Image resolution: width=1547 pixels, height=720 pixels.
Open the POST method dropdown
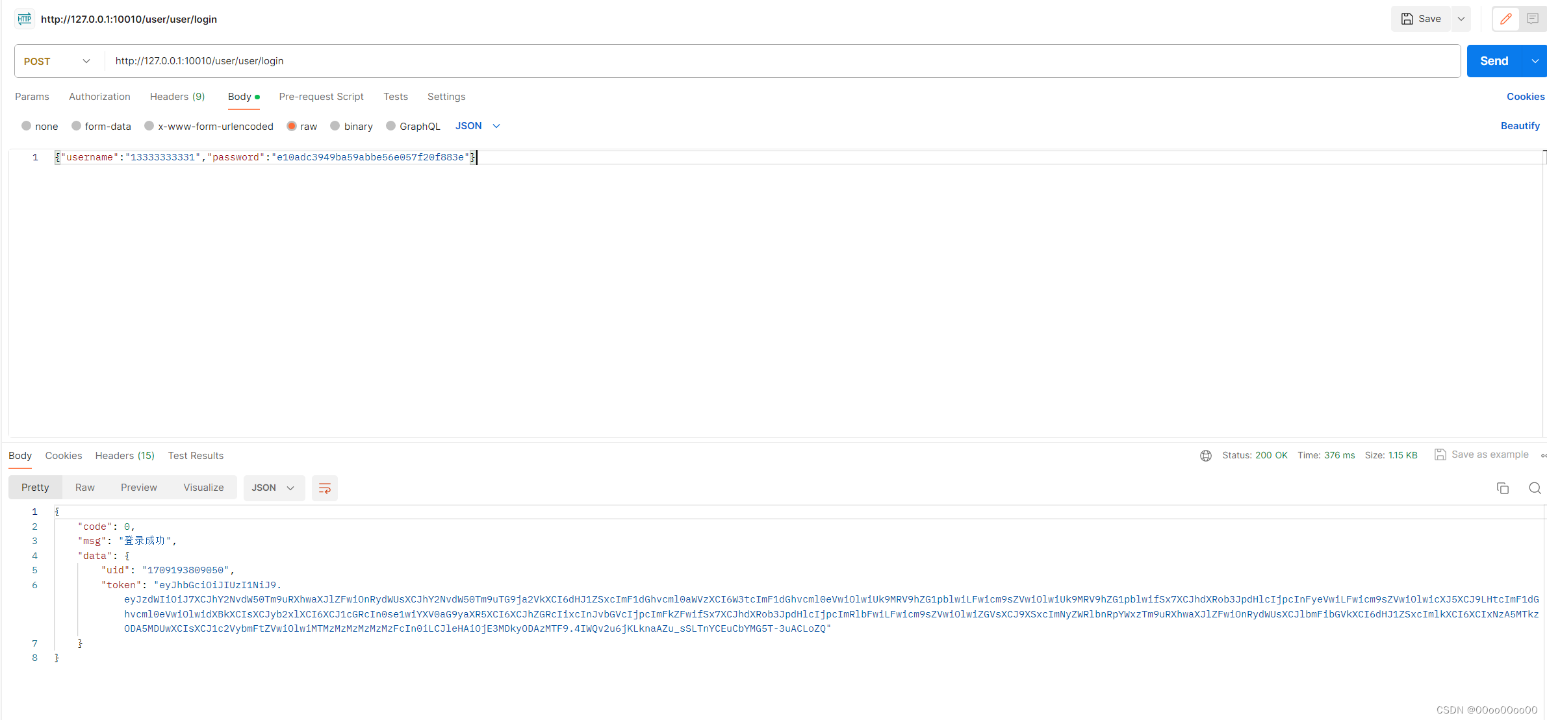tap(57, 61)
